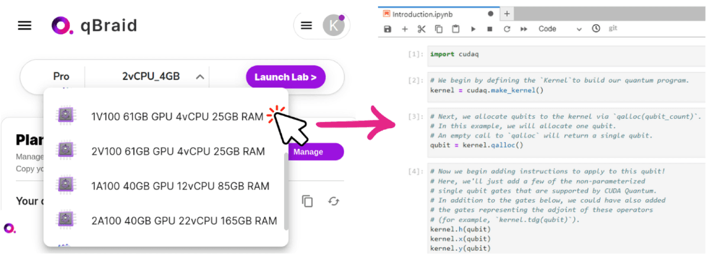Click the kernel.h(qubit) line in cell 4
This screenshot has width=710, height=258.
460,229
